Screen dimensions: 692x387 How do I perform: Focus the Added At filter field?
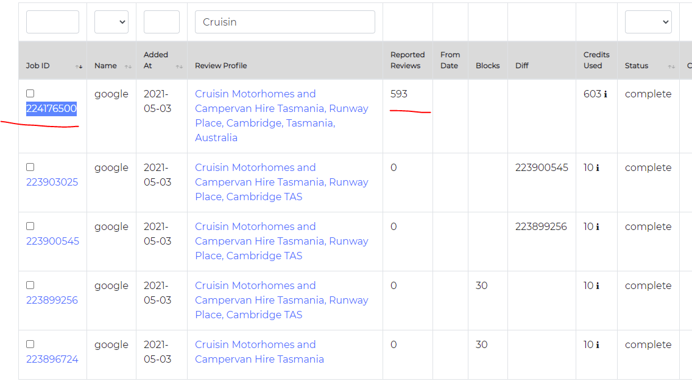[x=161, y=22]
